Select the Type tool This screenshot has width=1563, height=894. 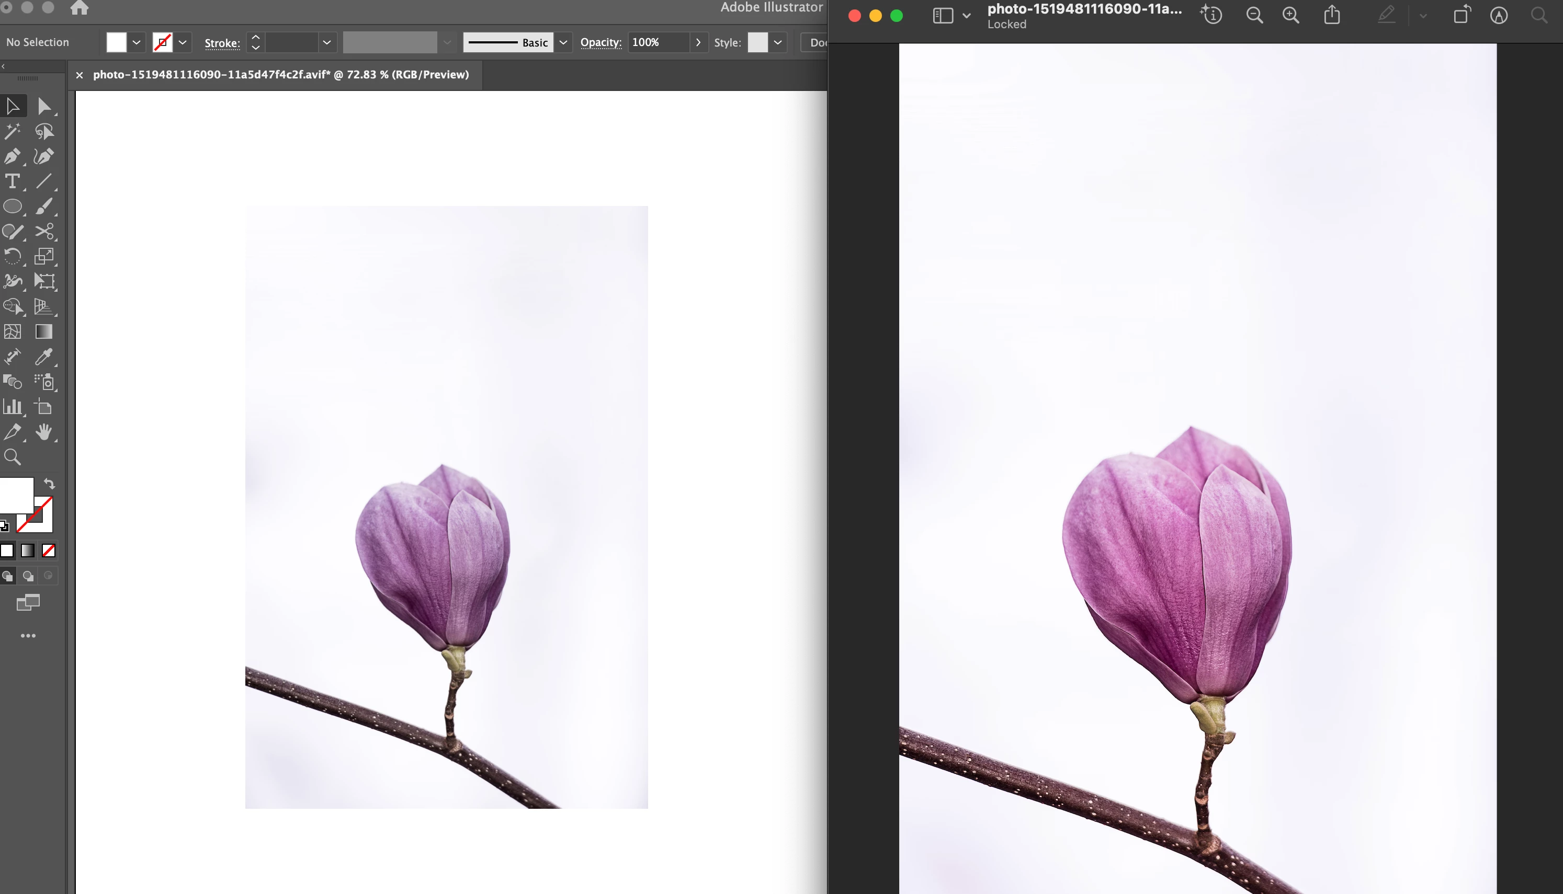tap(12, 182)
